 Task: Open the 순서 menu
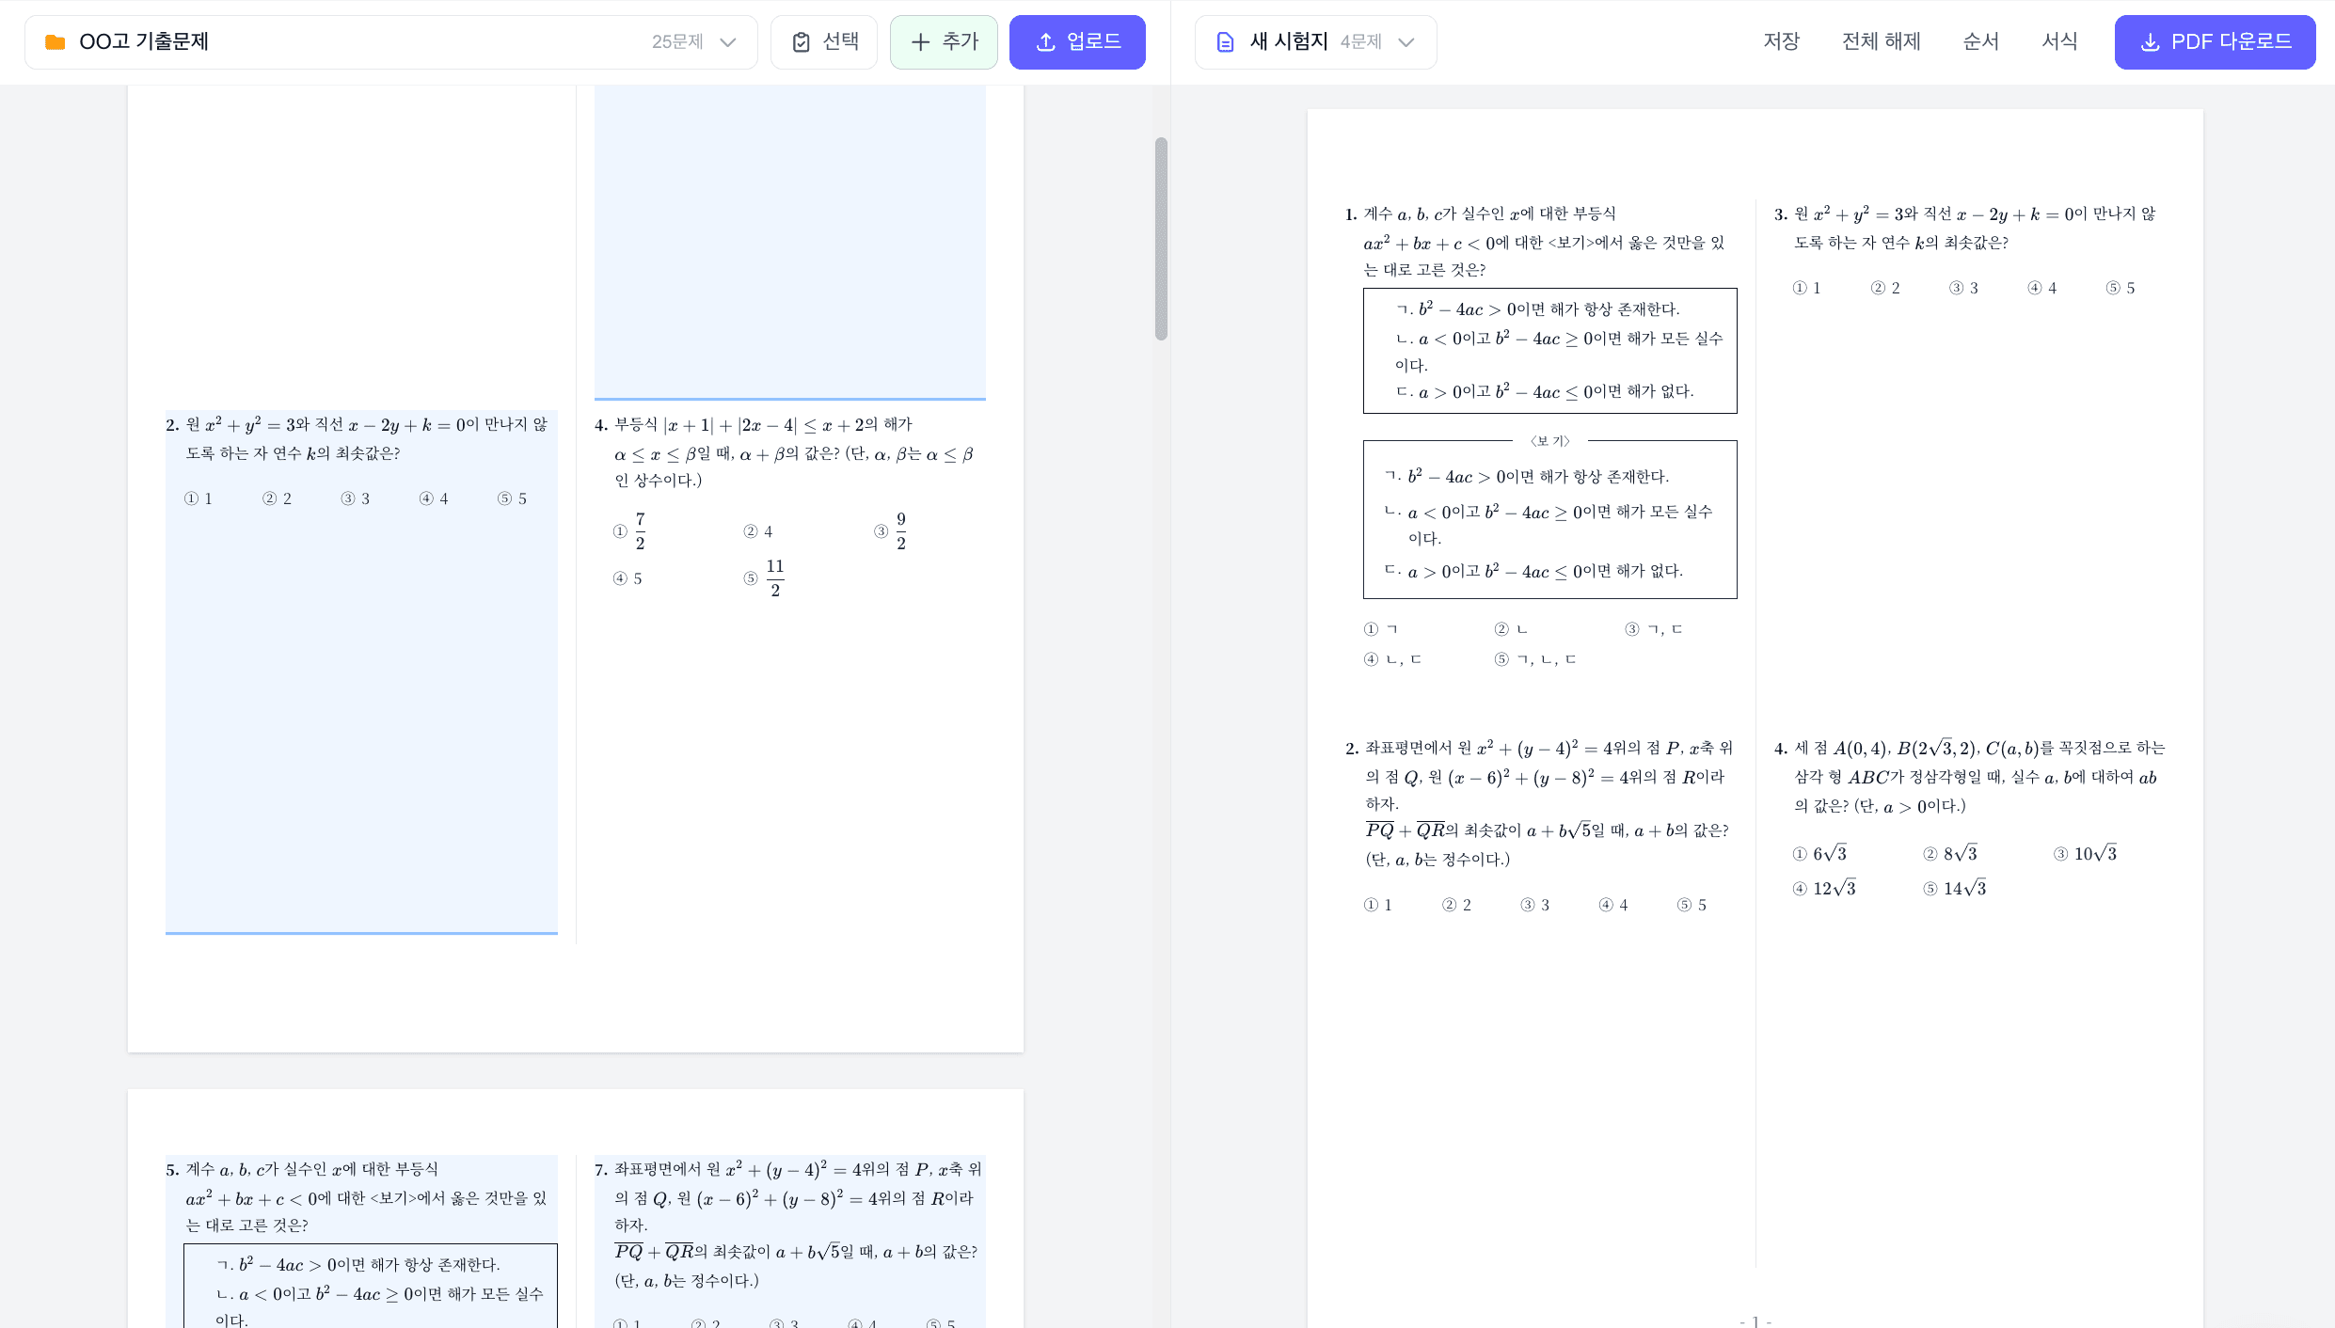pyautogui.click(x=1980, y=41)
